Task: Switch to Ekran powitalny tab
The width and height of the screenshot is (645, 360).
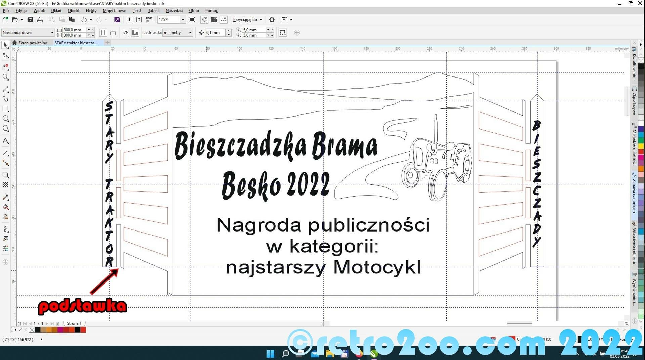Action: [x=32, y=43]
